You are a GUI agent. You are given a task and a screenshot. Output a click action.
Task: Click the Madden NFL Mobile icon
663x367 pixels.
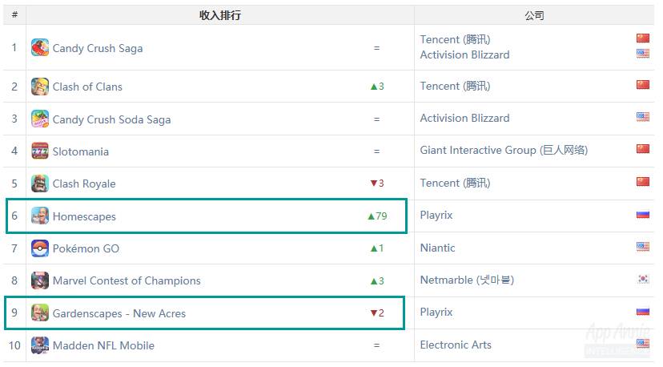point(40,345)
